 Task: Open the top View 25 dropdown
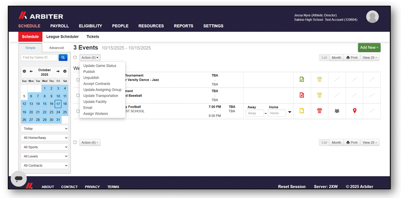click(x=370, y=58)
